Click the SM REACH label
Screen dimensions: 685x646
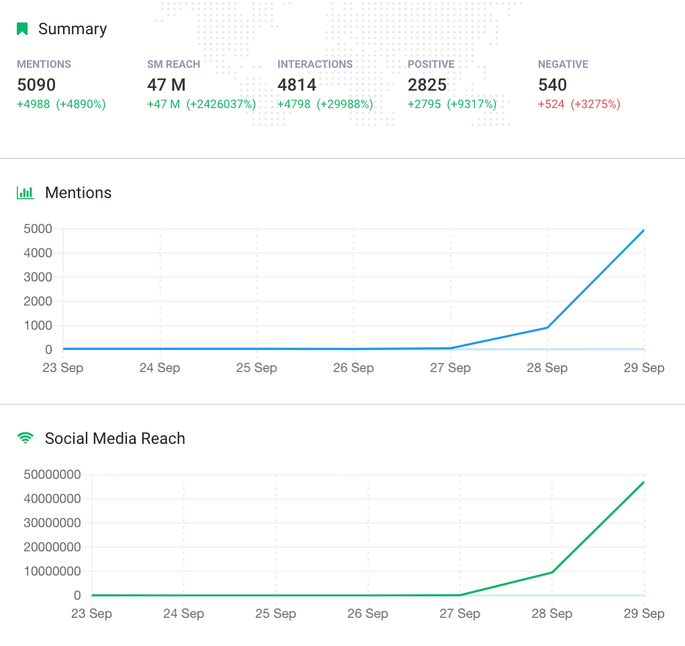pyautogui.click(x=173, y=64)
